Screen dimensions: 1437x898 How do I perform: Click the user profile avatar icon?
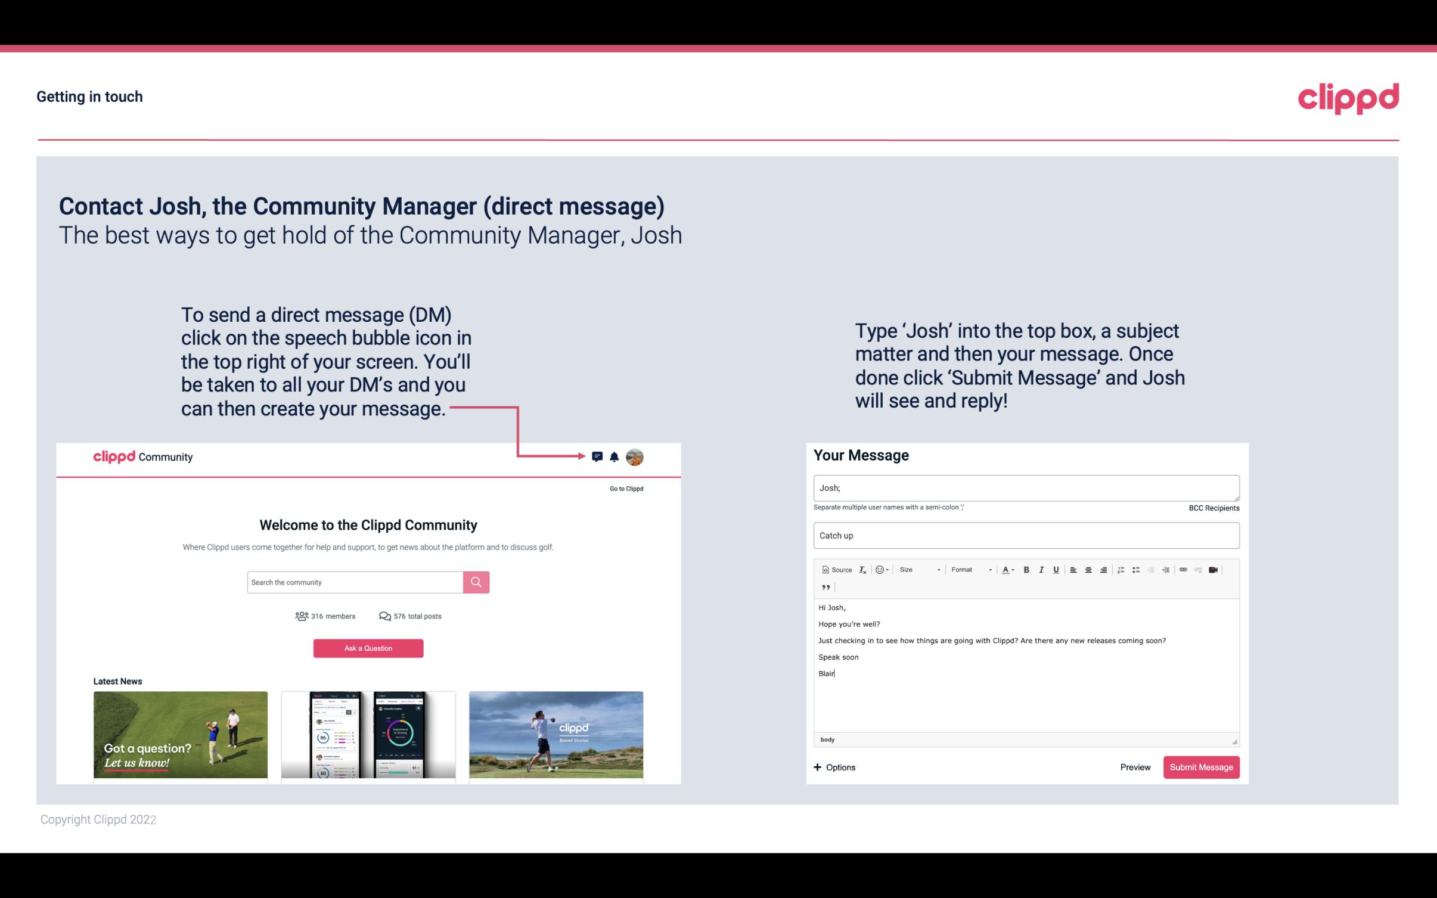tap(635, 456)
